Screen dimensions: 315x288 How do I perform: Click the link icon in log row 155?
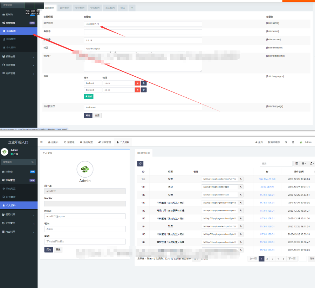[240, 179]
